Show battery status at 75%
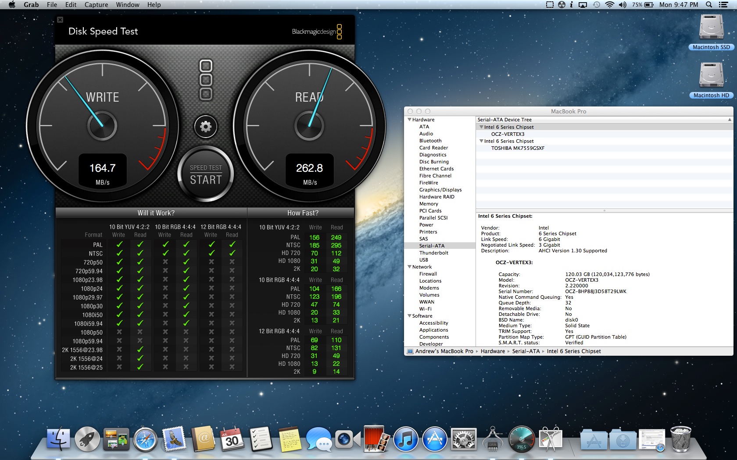Viewport: 737px width, 460px height. 643,5
